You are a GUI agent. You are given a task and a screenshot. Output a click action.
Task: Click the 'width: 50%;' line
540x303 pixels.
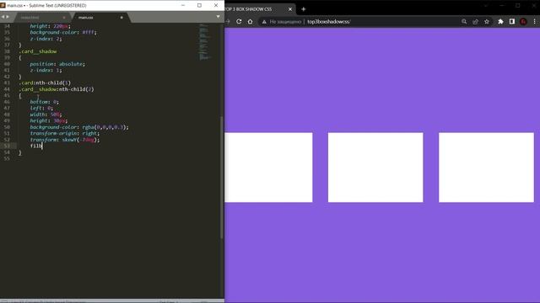[x=46, y=114]
